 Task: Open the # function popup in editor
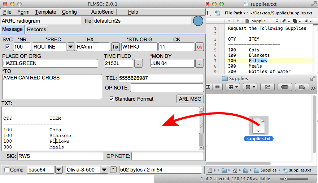click(308, 20)
